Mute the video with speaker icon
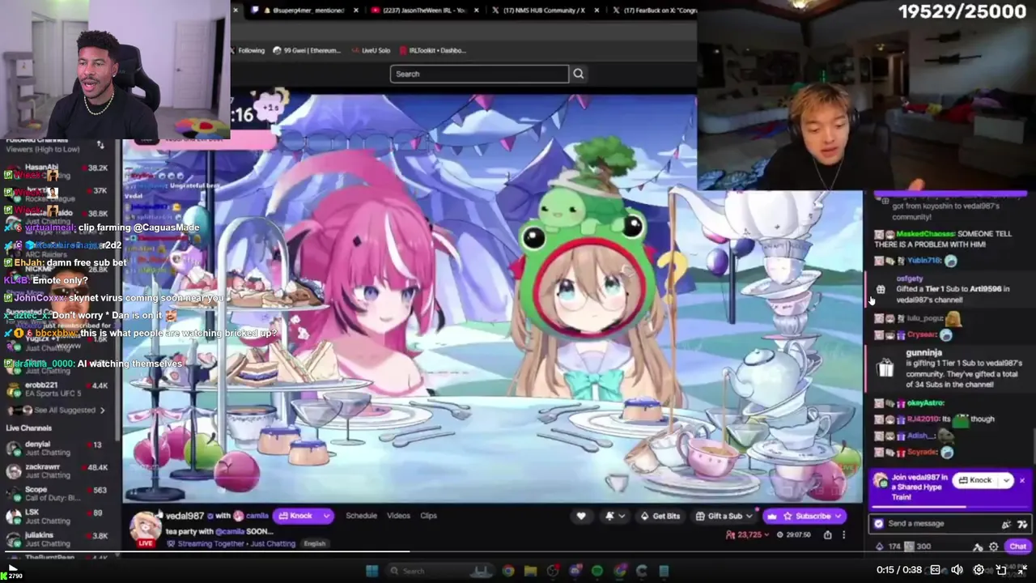Image resolution: width=1036 pixels, height=583 pixels. point(957,570)
